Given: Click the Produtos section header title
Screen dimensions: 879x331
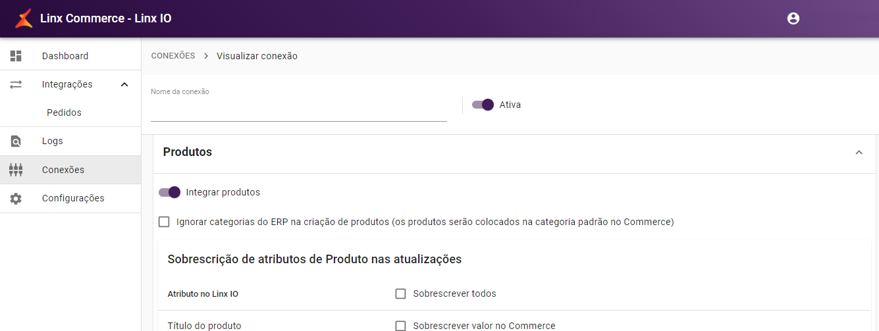Looking at the screenshot, I should pos(188,152).
